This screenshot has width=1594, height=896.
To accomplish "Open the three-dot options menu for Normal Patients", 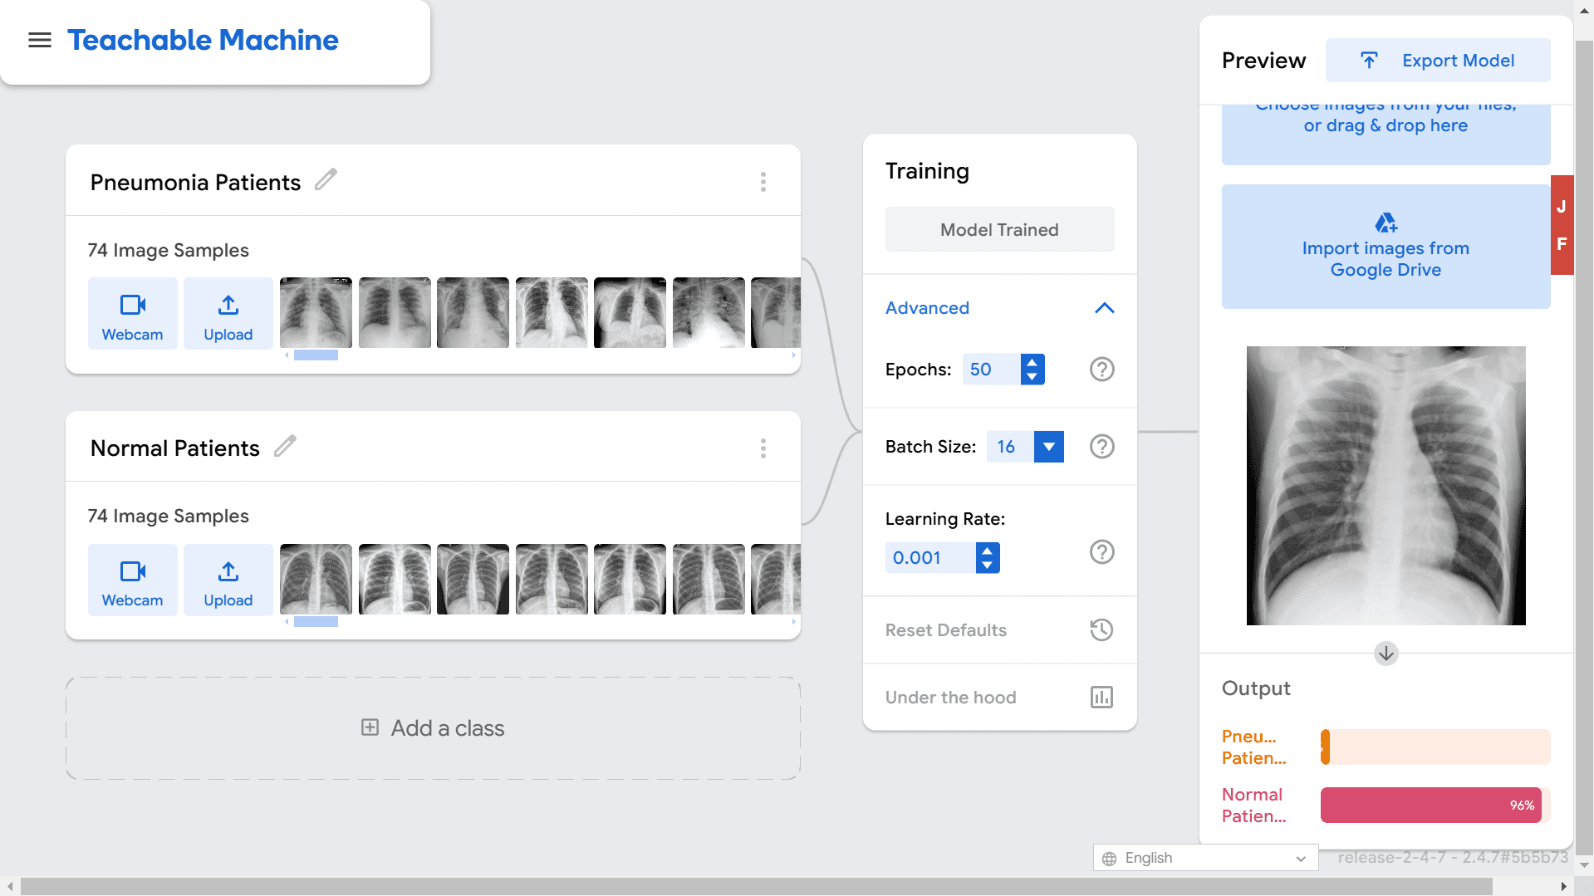I will point(763,448).
